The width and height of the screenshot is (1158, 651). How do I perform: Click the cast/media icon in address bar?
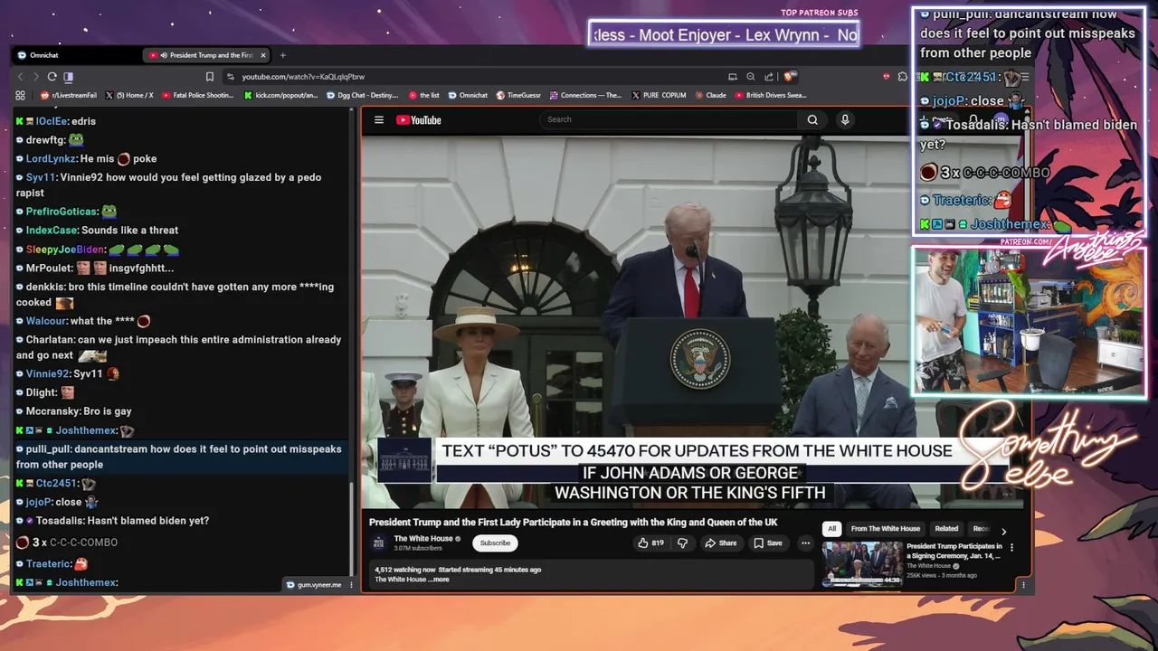733,77
